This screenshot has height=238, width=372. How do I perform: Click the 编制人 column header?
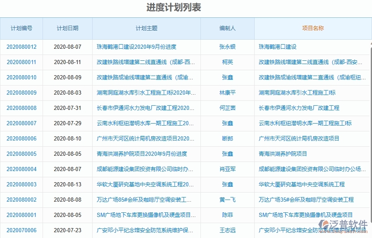click(227, 28)
